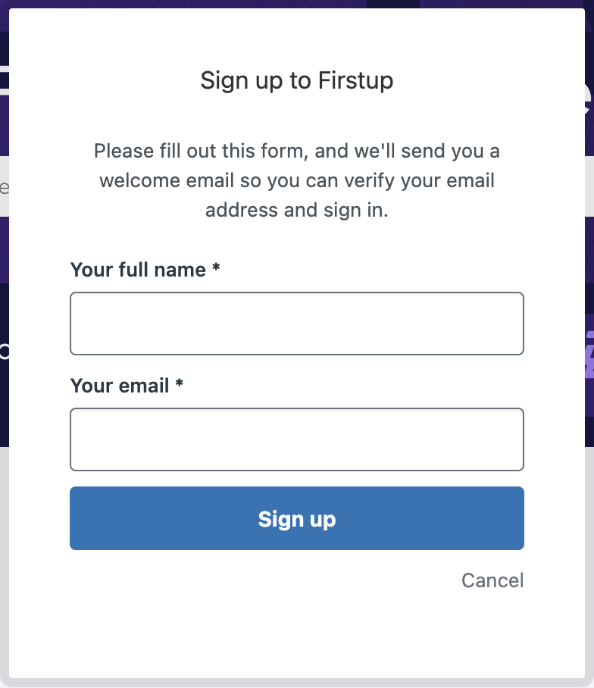
Task: Click the light purple graphic behind the dialog's right edge
Action: (589, 355)
